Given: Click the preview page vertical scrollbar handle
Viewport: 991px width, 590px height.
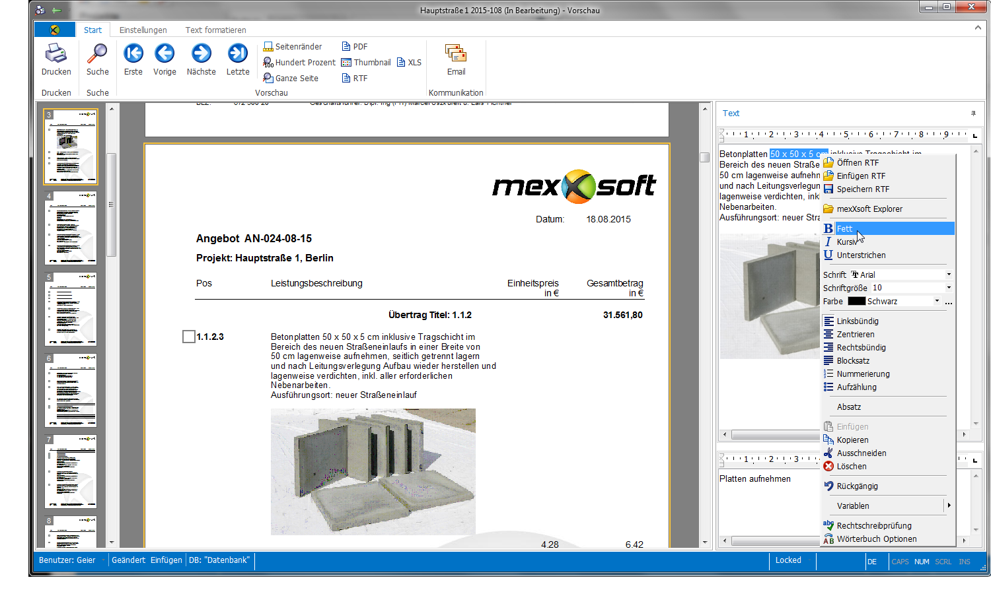Looking at the screenshot, I should 704,157.
